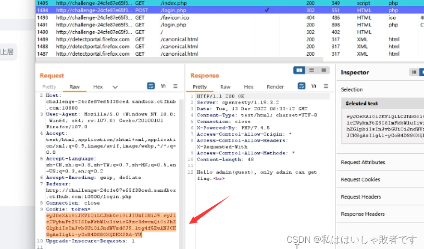Viewport: 424px width, 249px height.
Task: Show non-printable \n characters in Request panel
Action: [163, 86]
